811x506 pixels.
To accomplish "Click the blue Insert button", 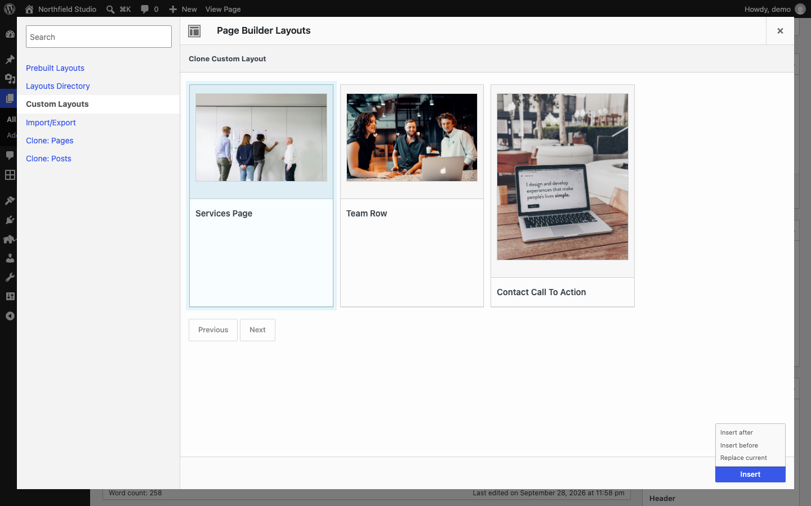I will coord(750,475).
